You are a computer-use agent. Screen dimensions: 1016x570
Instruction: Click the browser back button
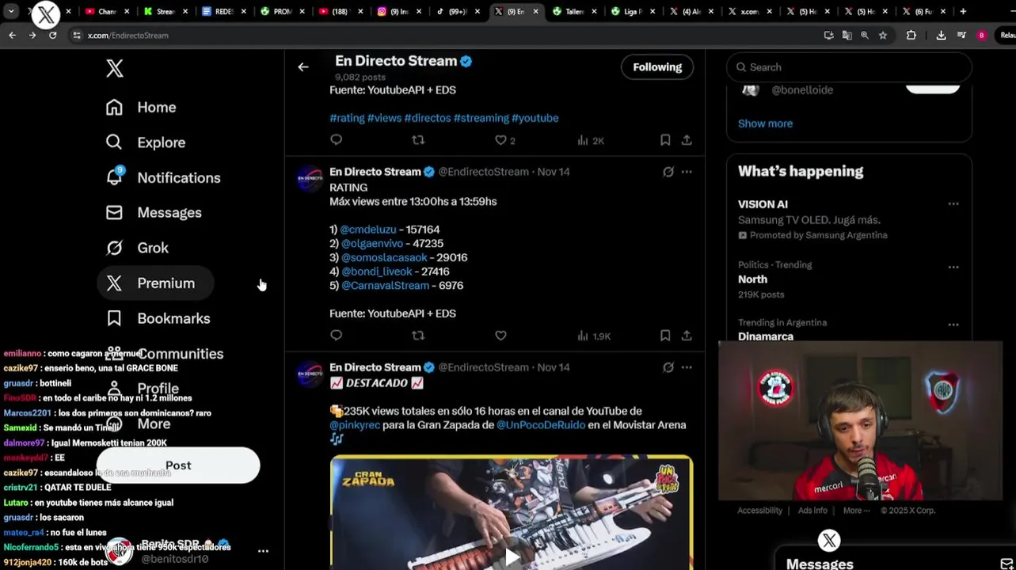[x=12, y=36]
